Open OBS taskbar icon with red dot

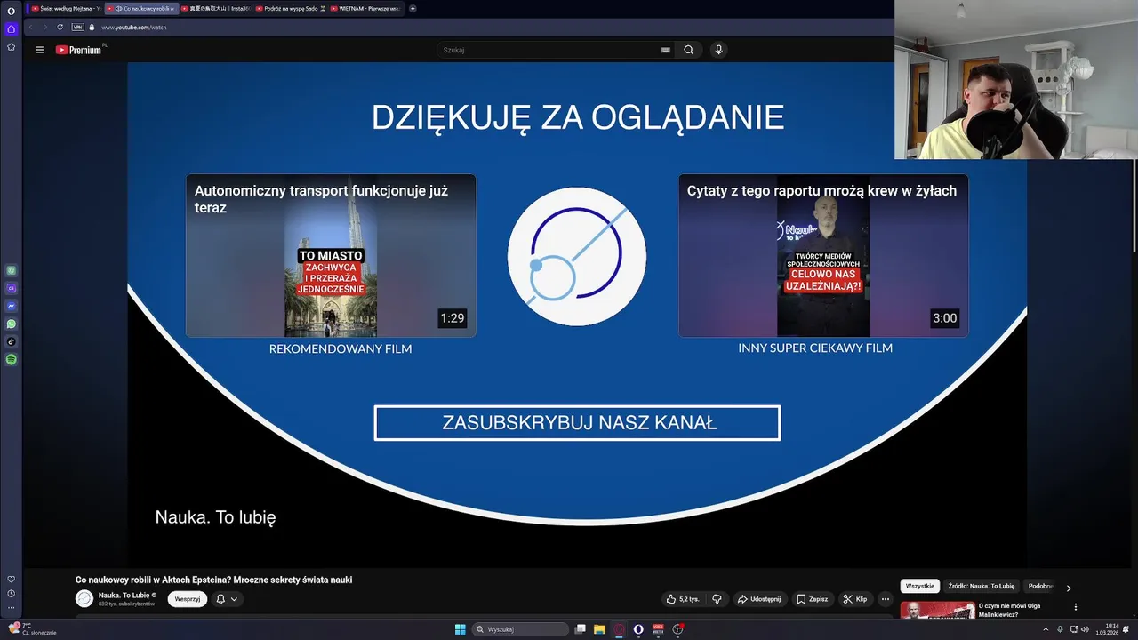677,629
